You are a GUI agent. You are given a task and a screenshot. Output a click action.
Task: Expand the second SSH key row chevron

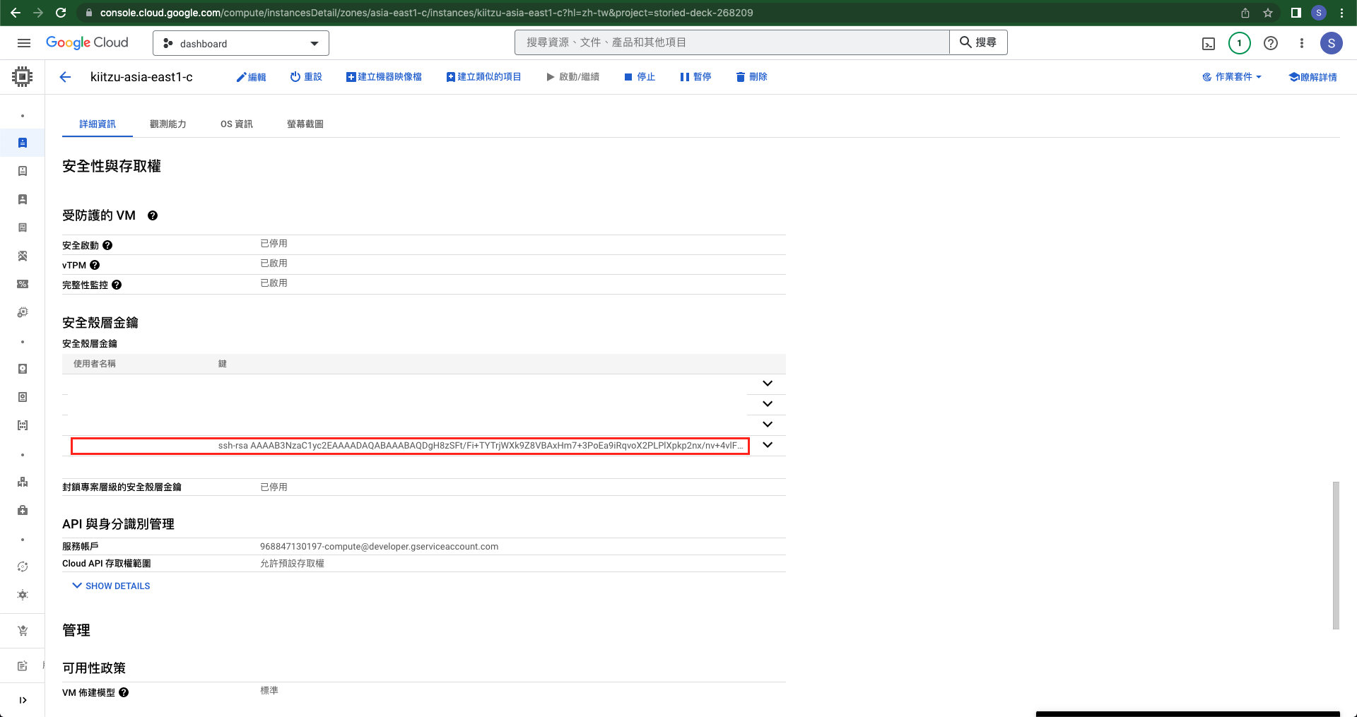point(768,404)
